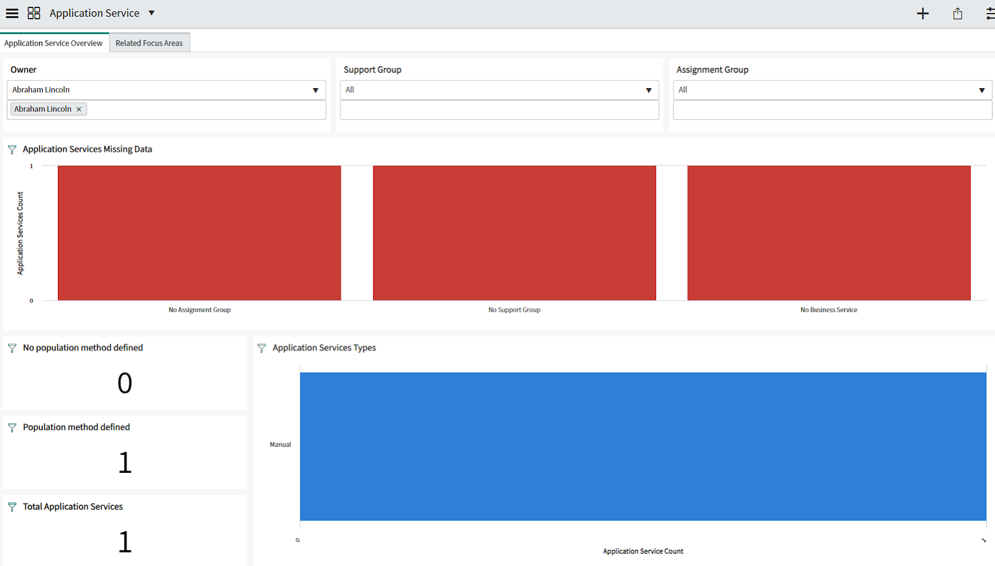The width and height of the screenshot is (995, 566).
Task: Open the Owner dropdown
Action: (316, 89)
